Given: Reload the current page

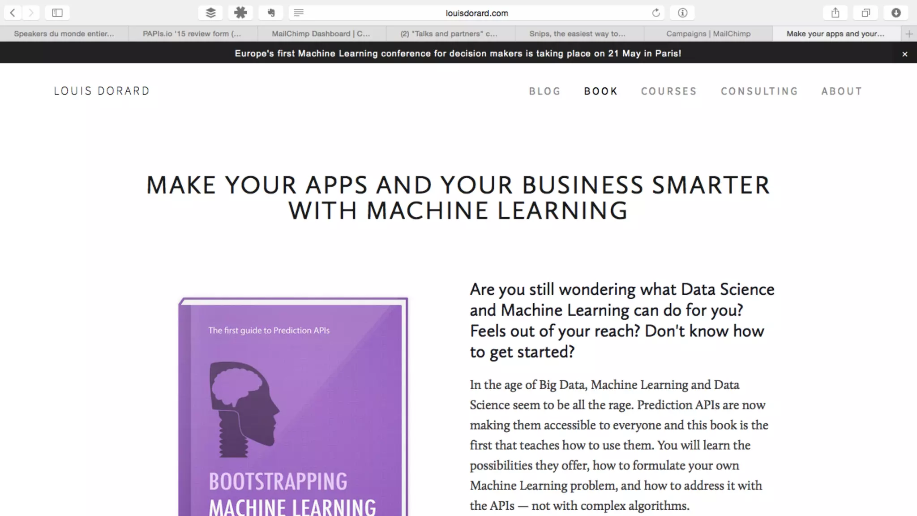Looking at the screenshot, I should coord(656,13).
